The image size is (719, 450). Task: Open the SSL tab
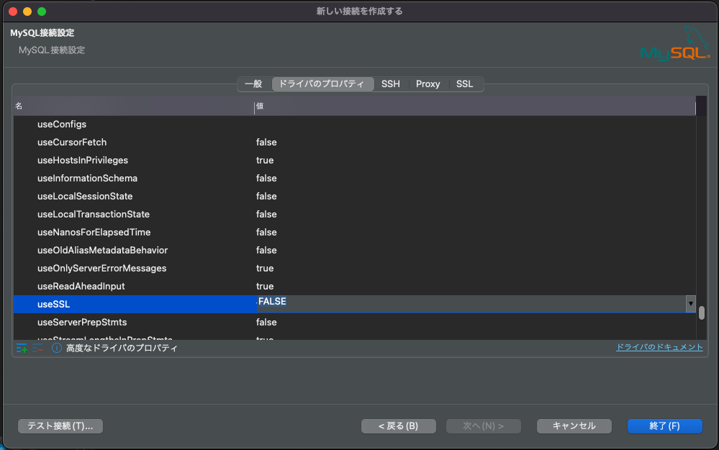[464, 84]
